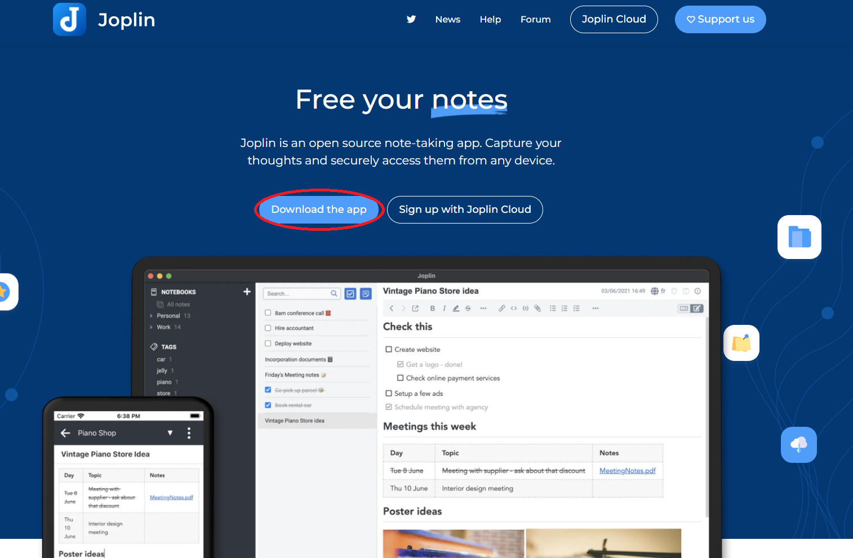
Task: Click the spell-check globe icon
Action: click(655, 291)
